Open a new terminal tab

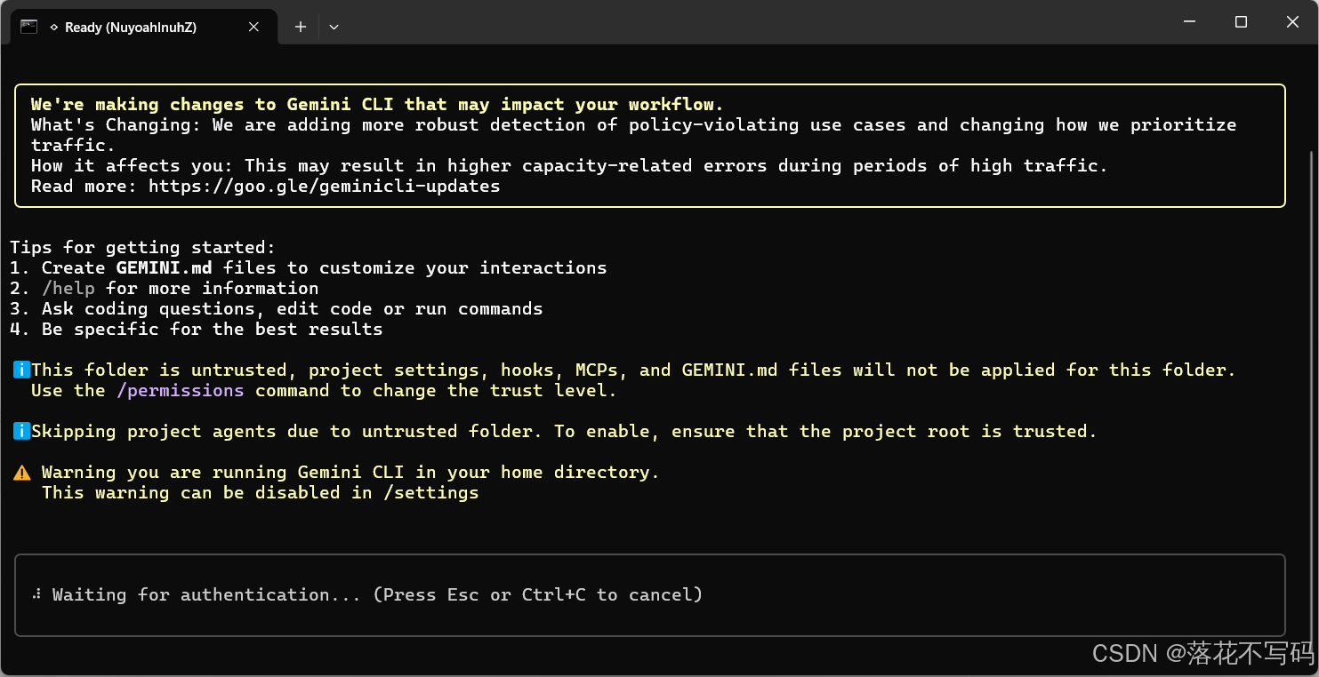pyautogui.click(x=301, y=27)
